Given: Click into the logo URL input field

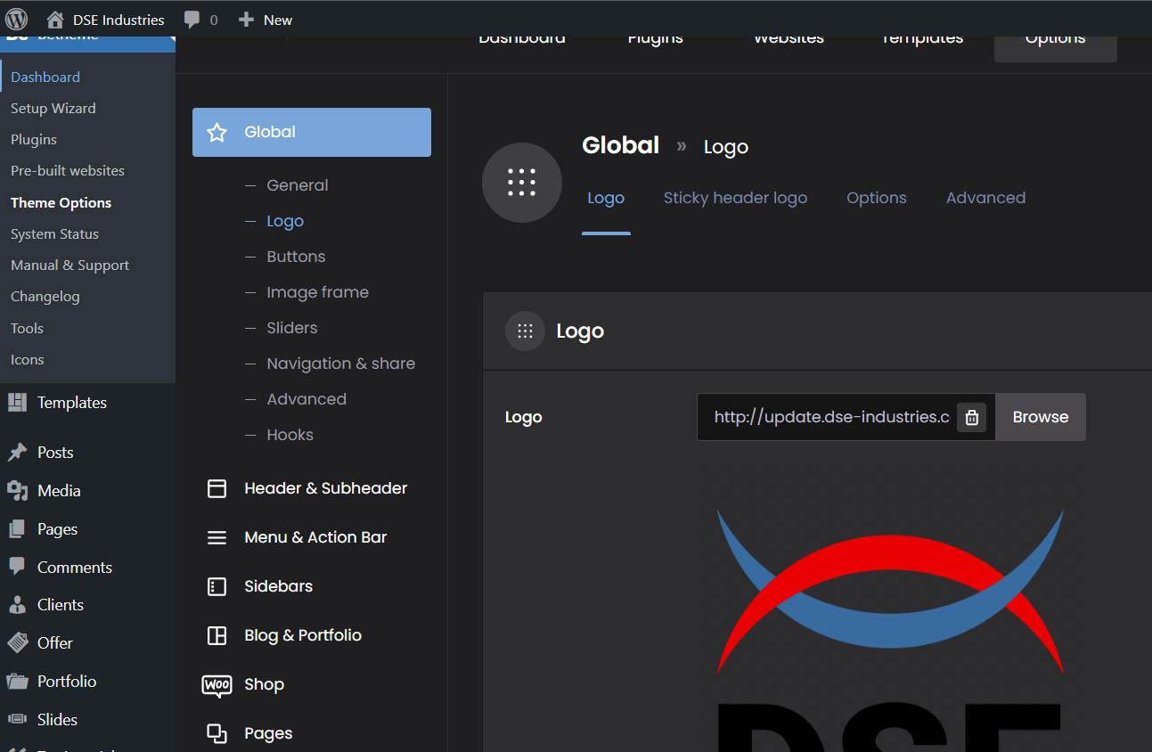Looking at the screenshot, I should (831, 417).
